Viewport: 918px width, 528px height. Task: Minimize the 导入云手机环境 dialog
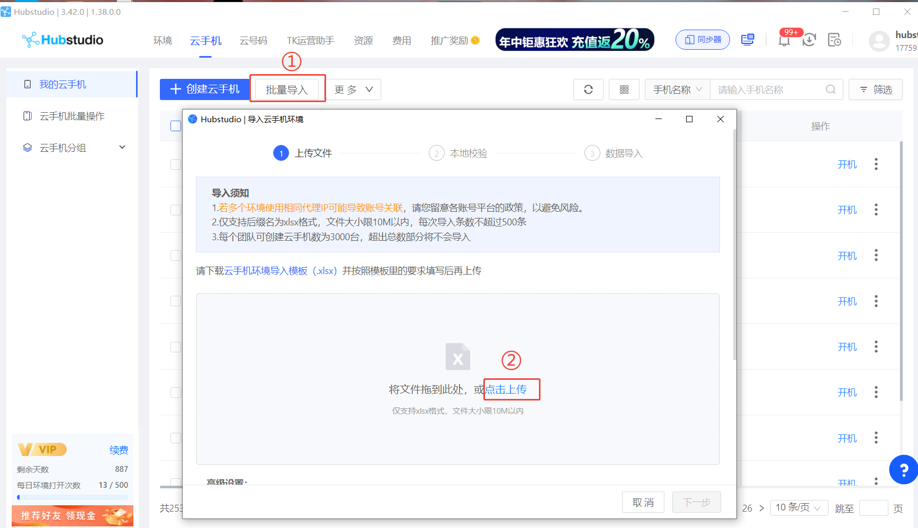(x=659, y=119)
